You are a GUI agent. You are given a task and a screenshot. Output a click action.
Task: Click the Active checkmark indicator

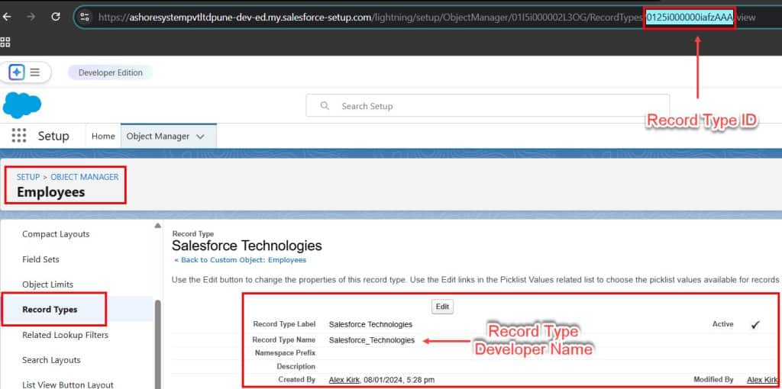pyautogui.click(x=755, y=325)
